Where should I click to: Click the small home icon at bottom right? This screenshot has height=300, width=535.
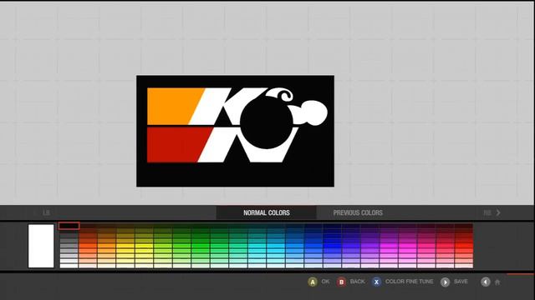pyautogui.click(x=497, y=282)
